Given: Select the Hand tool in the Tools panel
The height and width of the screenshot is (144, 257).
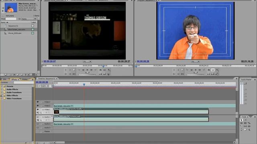Looking at the screenshot, I should click(245, 130).
